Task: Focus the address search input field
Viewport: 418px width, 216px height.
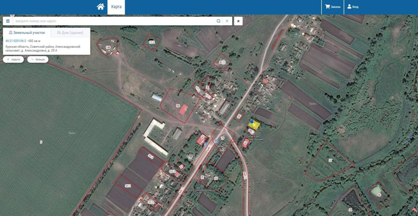Action: (114, 21)
